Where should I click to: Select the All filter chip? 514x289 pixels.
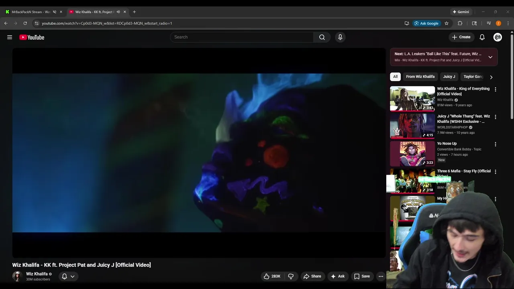395,77
